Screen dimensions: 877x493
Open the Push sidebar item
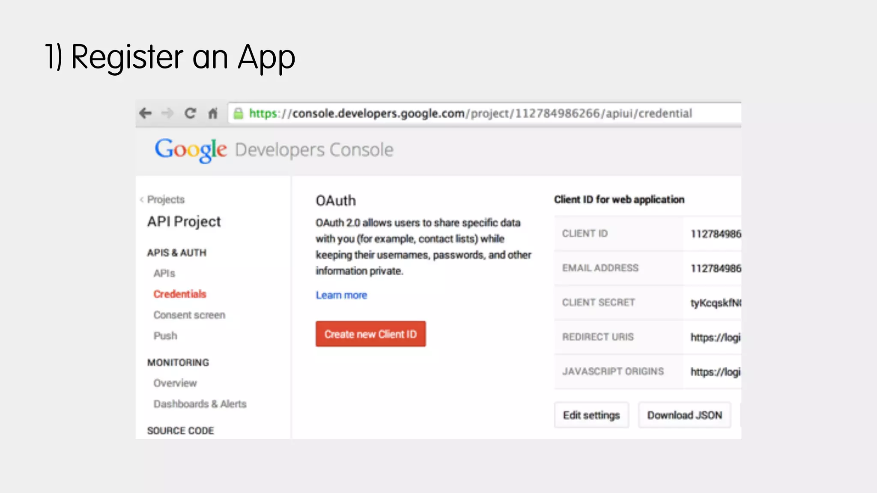(165, 336)
